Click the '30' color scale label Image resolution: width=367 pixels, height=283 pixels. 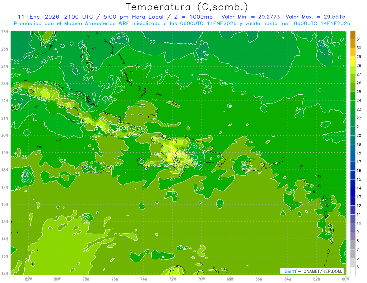[x=359, y=48]
